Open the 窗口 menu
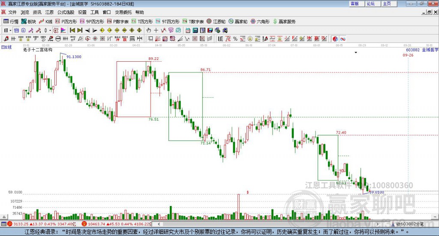Viewport: 439px width, 236px height. pyautogui.click(x=107, y=12)
